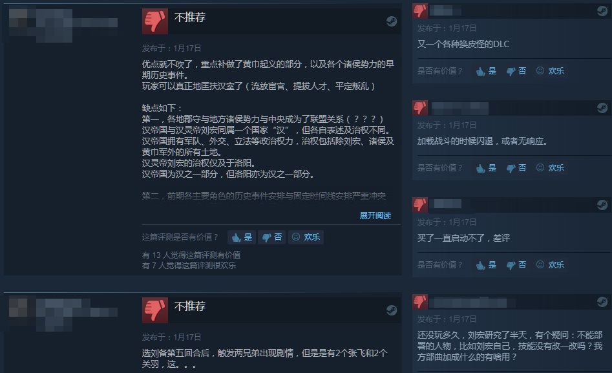Click the red thumbs-down icon of the top review
The image size is (612, 373).
155,21
